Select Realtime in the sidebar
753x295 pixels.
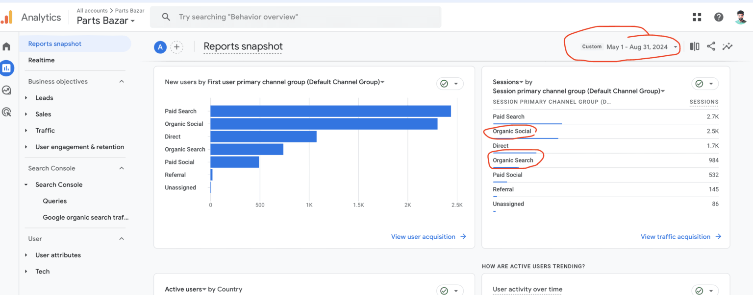[x=41, y=60]
